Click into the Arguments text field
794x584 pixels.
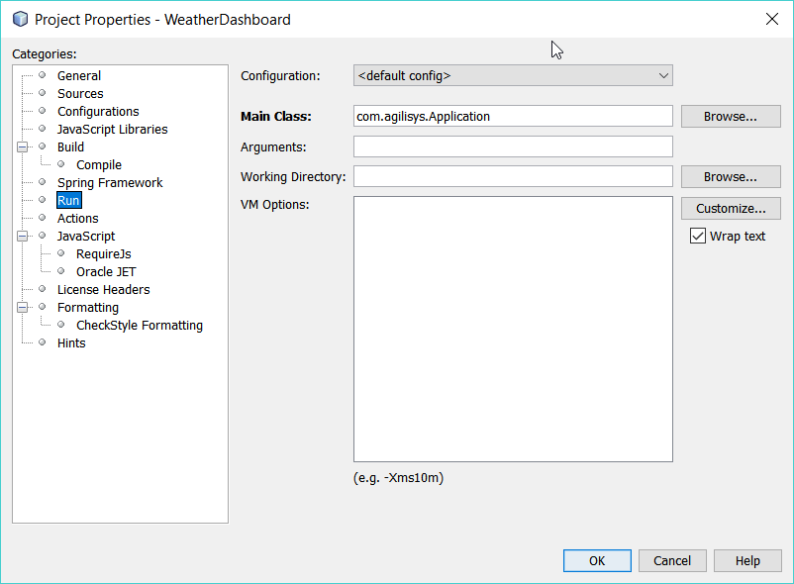[x=513, y=146]
